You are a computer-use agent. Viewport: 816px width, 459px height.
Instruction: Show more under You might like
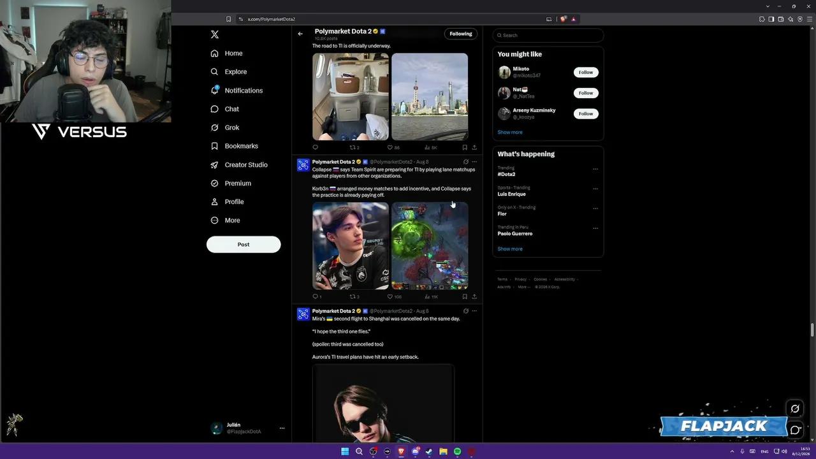(x=510, y=132)
